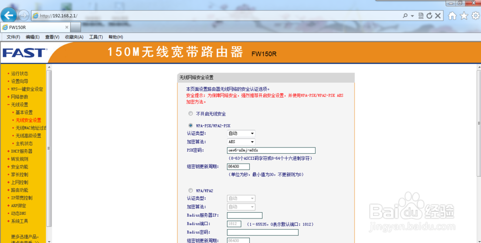
Task: Open 运行状态 in the sidebar
Action: 20,73
